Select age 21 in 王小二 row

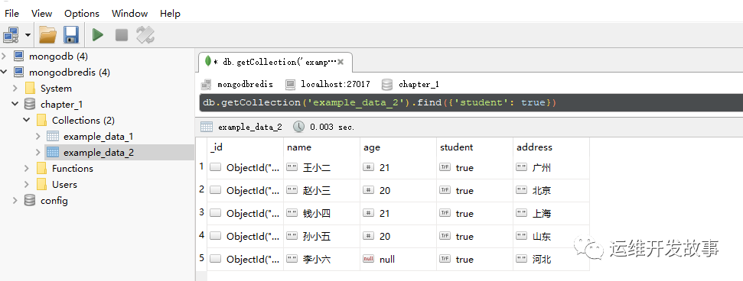click(399, 167)
